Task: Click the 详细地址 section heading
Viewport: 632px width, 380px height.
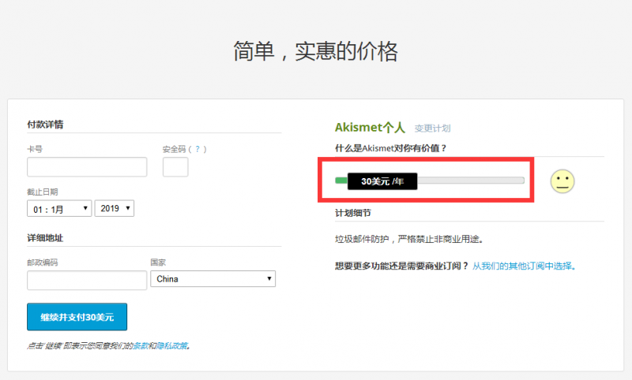Action: [45, 238]
